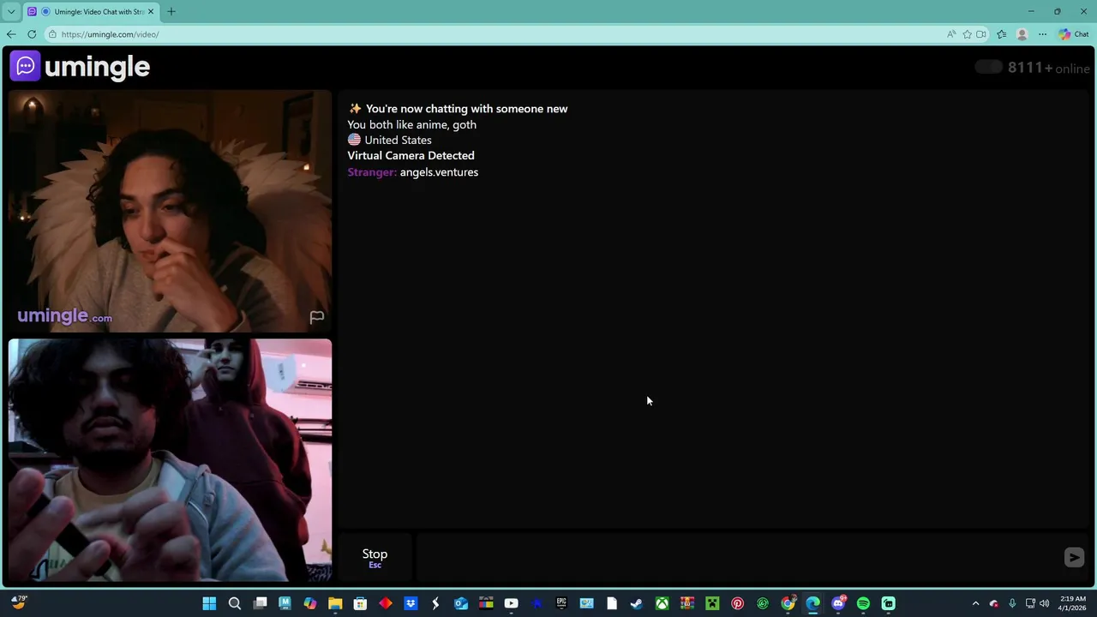
Task: Open the weather widget showing 79°
Action: click(19, 602)
